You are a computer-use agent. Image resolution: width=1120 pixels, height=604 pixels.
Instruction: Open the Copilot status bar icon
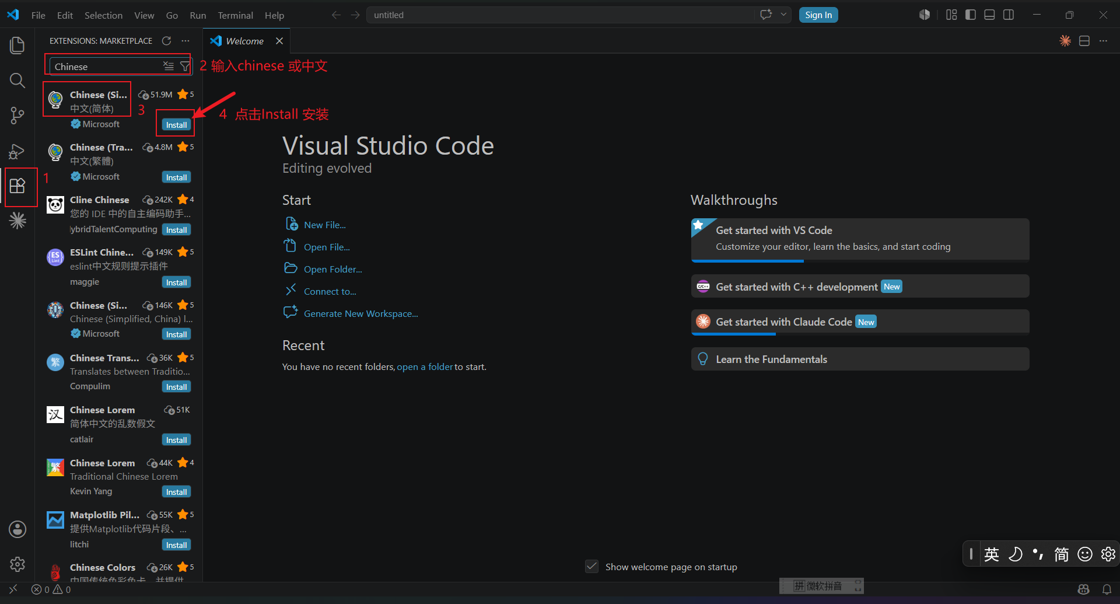tap(1084, 589)
